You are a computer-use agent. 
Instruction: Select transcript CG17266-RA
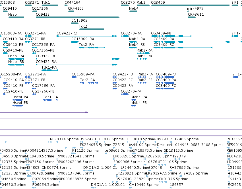(44, 45)
